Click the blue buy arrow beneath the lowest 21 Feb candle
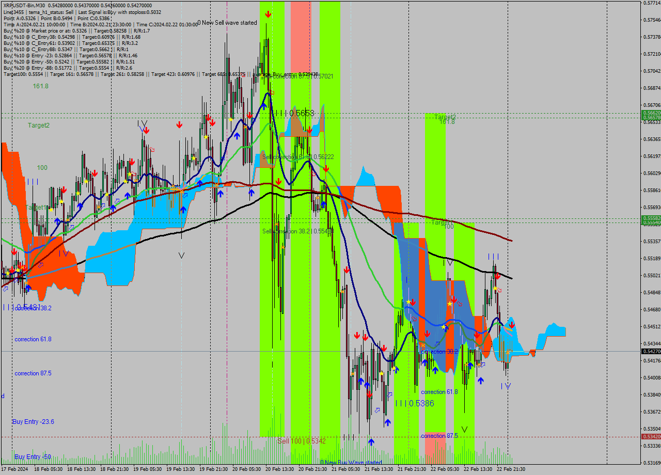 (x=371, y=441)
